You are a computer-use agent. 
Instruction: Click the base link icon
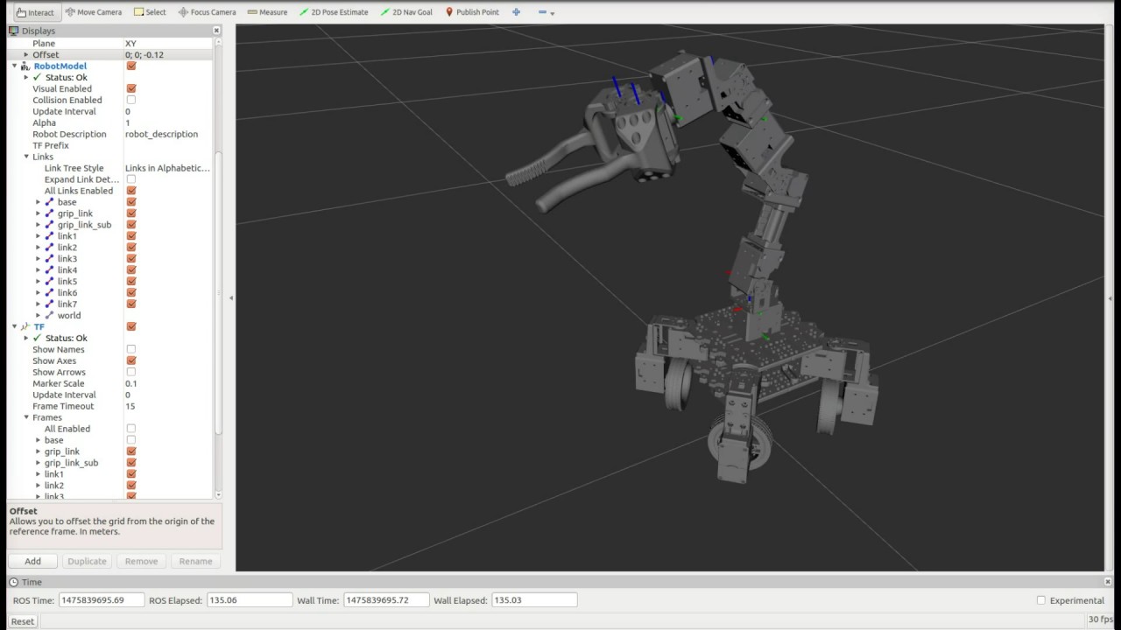(49, 202)
